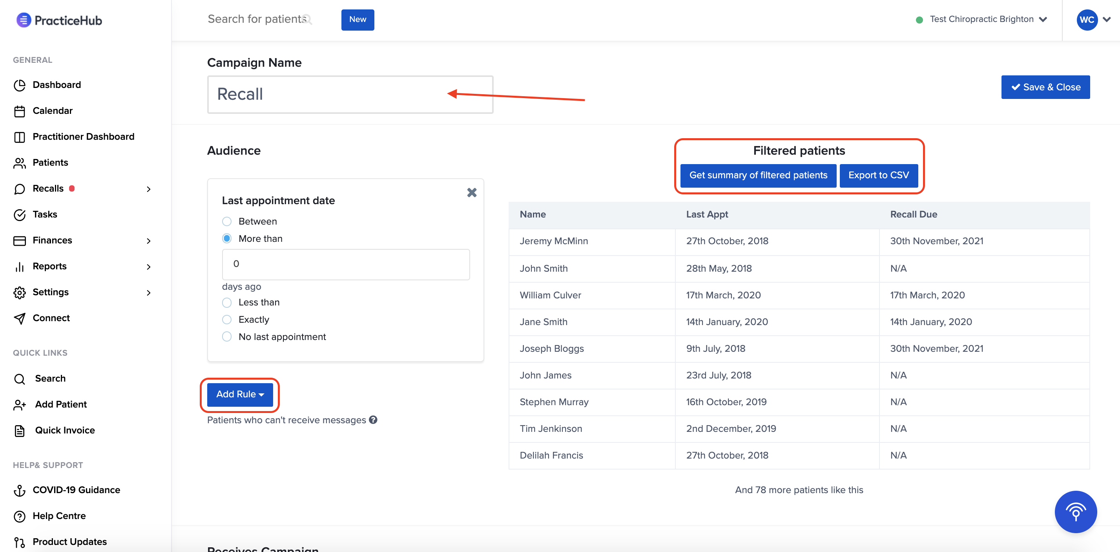The height and width of the screenshot is (552, 1120).
Task: Click the Tasks checkmark circle icon
Action: (20, 215)
